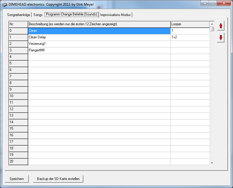Open the Songs tab
The height and width of the screenshot is (188, 233).
pyautogui.click(x=38, y=15)
